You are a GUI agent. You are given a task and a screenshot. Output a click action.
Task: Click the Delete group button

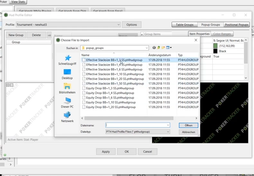36,35
